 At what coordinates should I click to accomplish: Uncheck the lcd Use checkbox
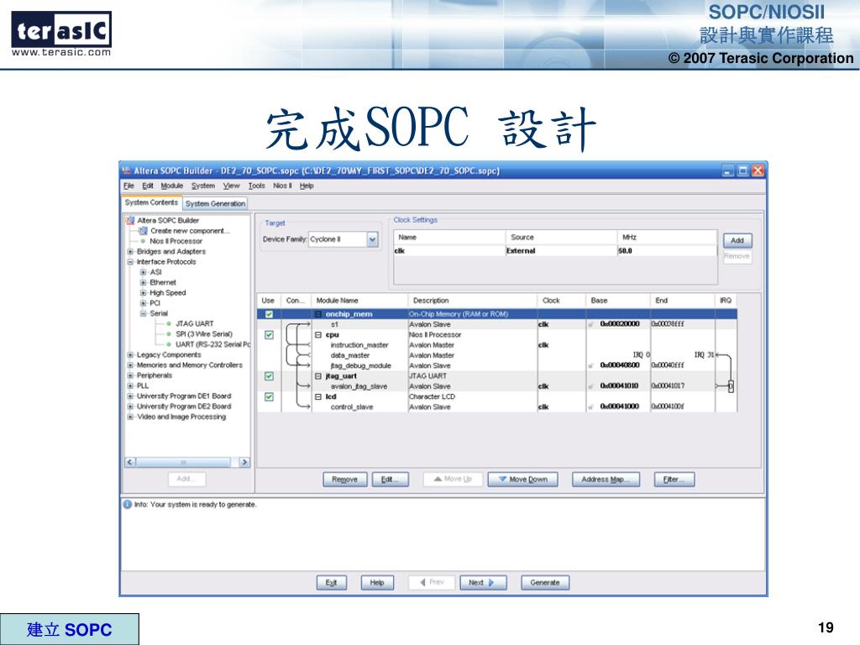(269, 396)
